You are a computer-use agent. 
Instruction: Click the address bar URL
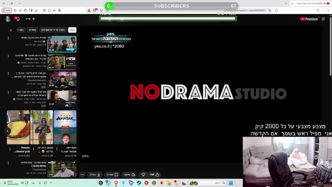coord(245,10)
